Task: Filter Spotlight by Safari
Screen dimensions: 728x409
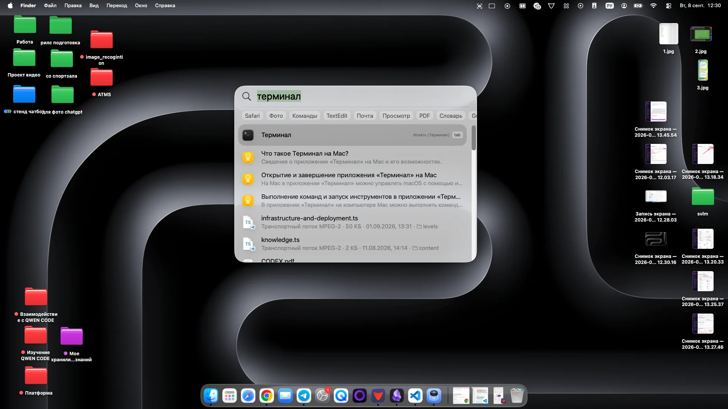Action: point(252,116)
